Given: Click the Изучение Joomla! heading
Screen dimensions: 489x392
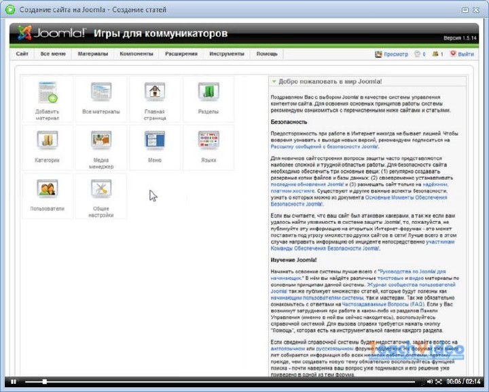Looking at the screenshot, I should (293, 260).
